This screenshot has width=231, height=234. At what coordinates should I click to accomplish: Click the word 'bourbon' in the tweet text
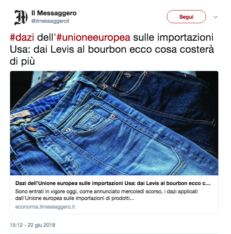(107, 49)
